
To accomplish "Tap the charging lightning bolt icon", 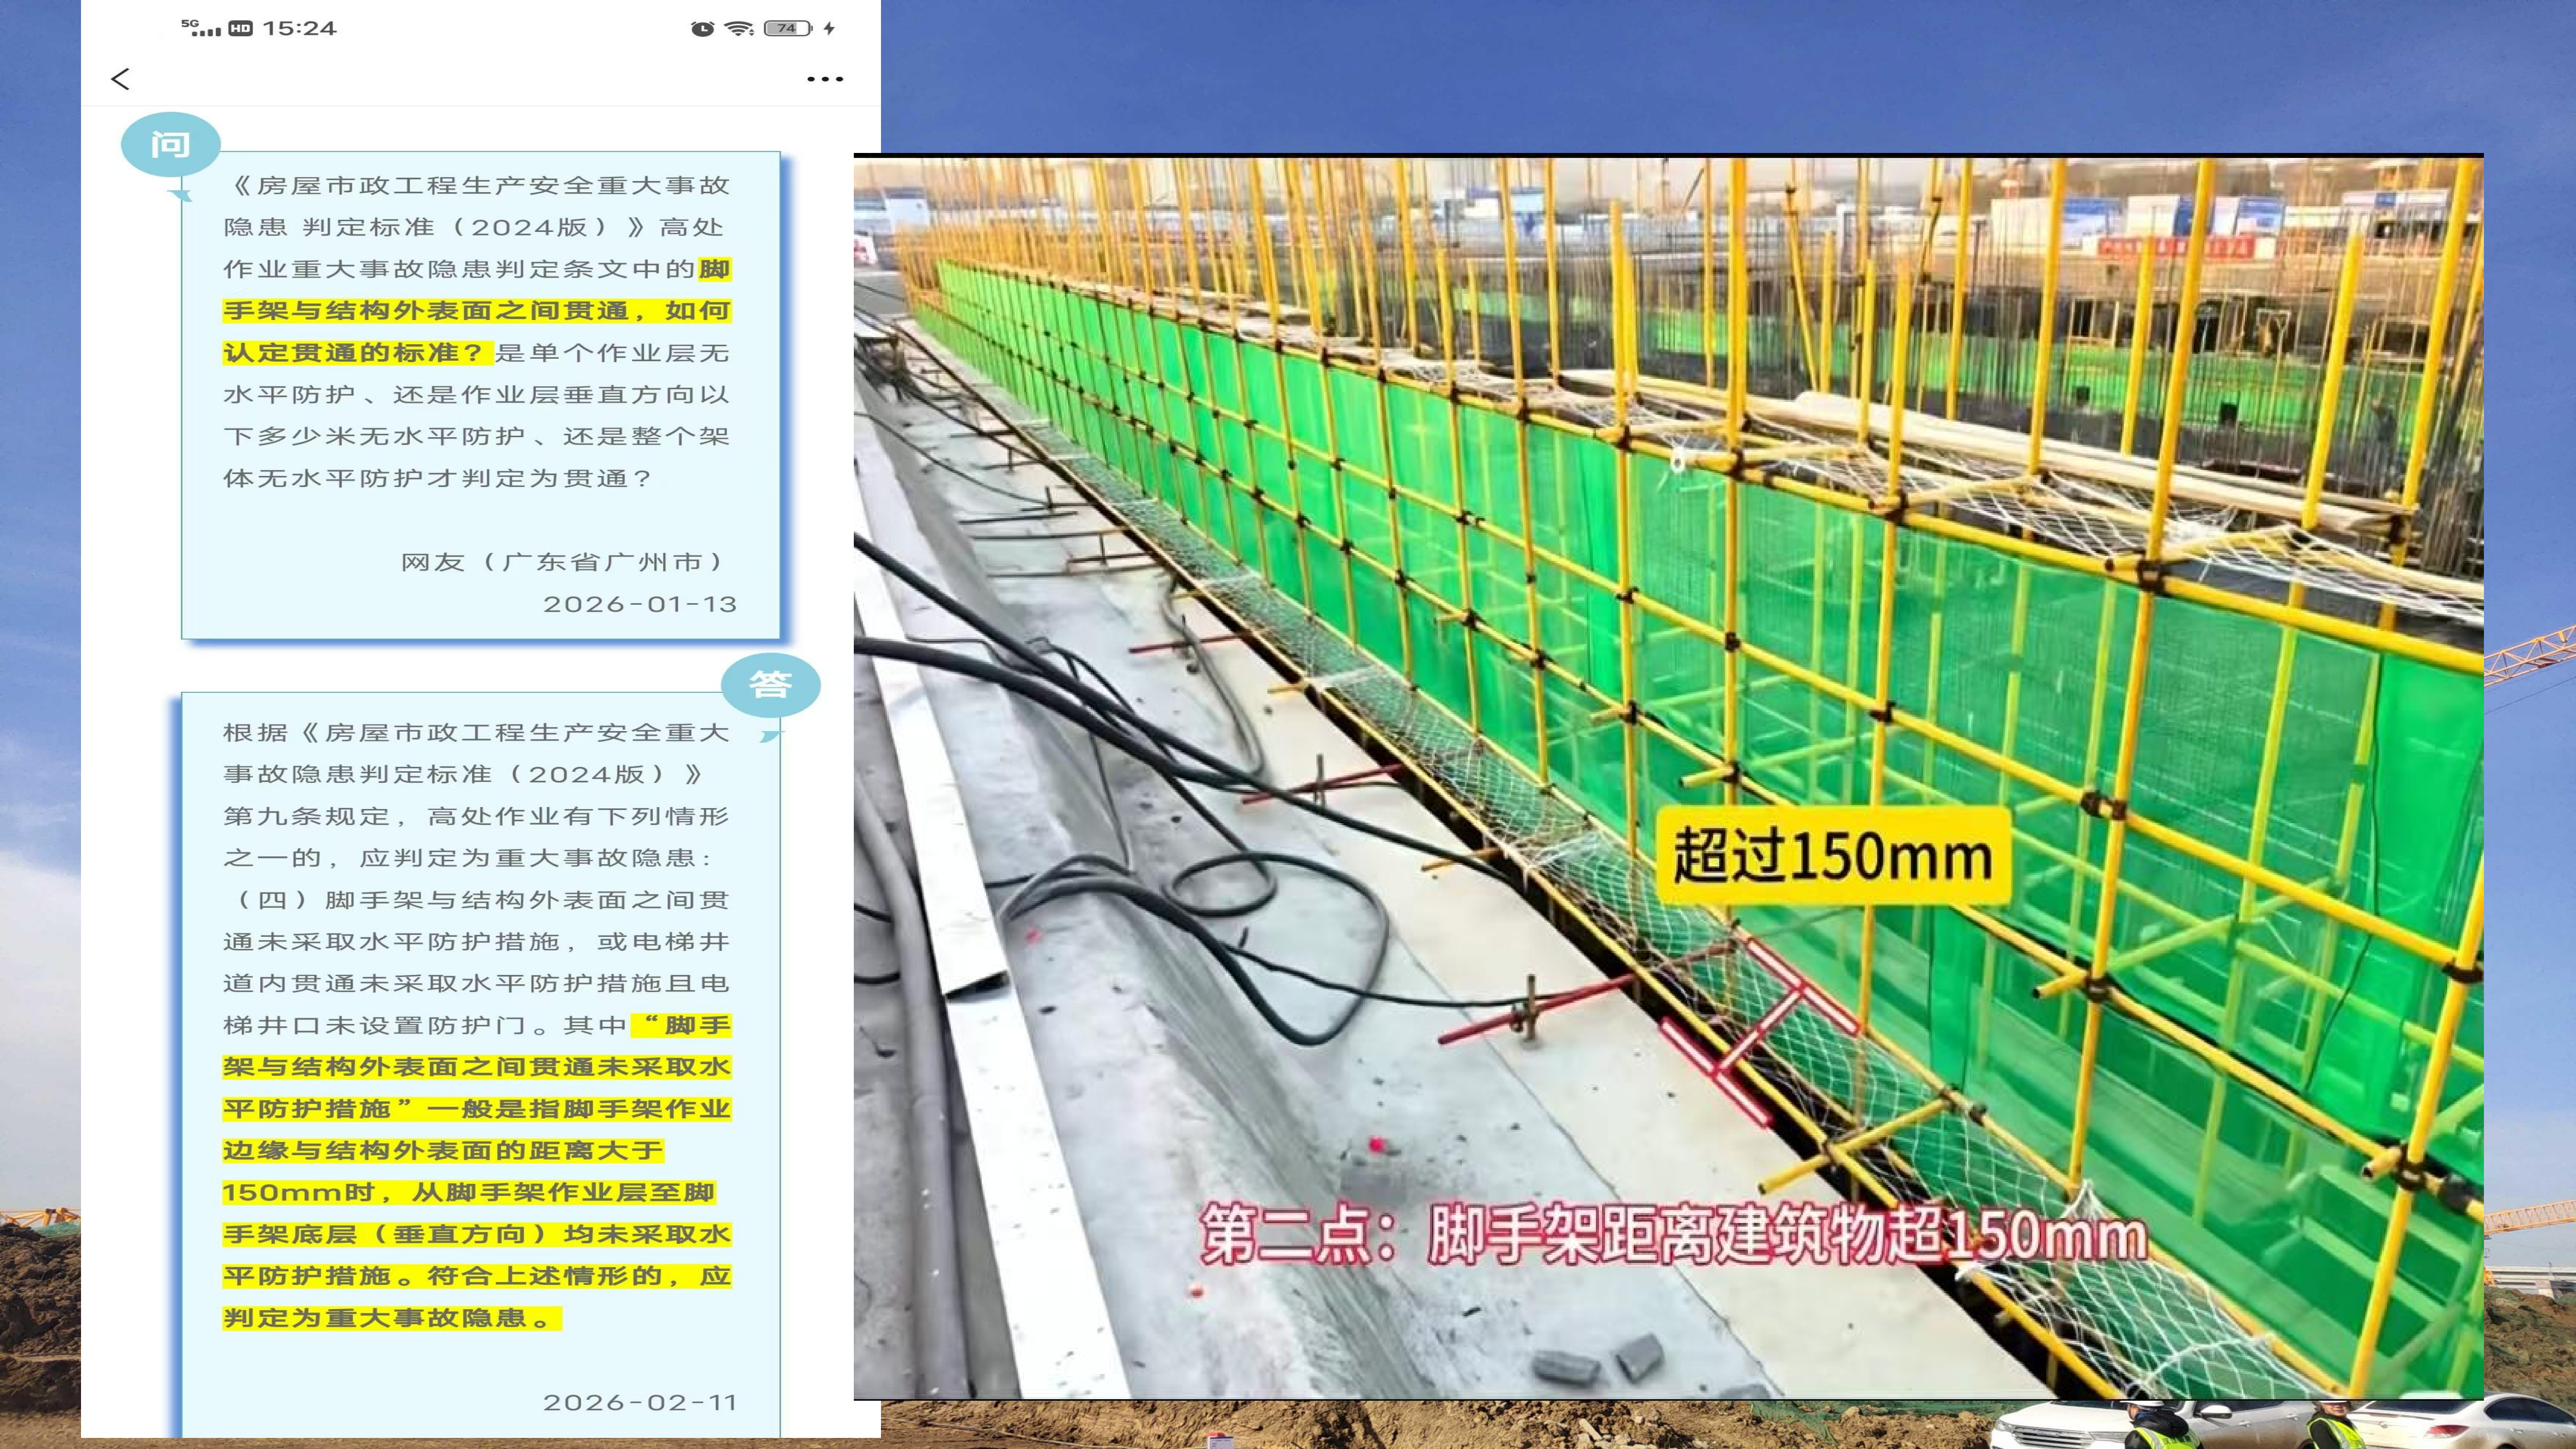I will pos(829,28).
